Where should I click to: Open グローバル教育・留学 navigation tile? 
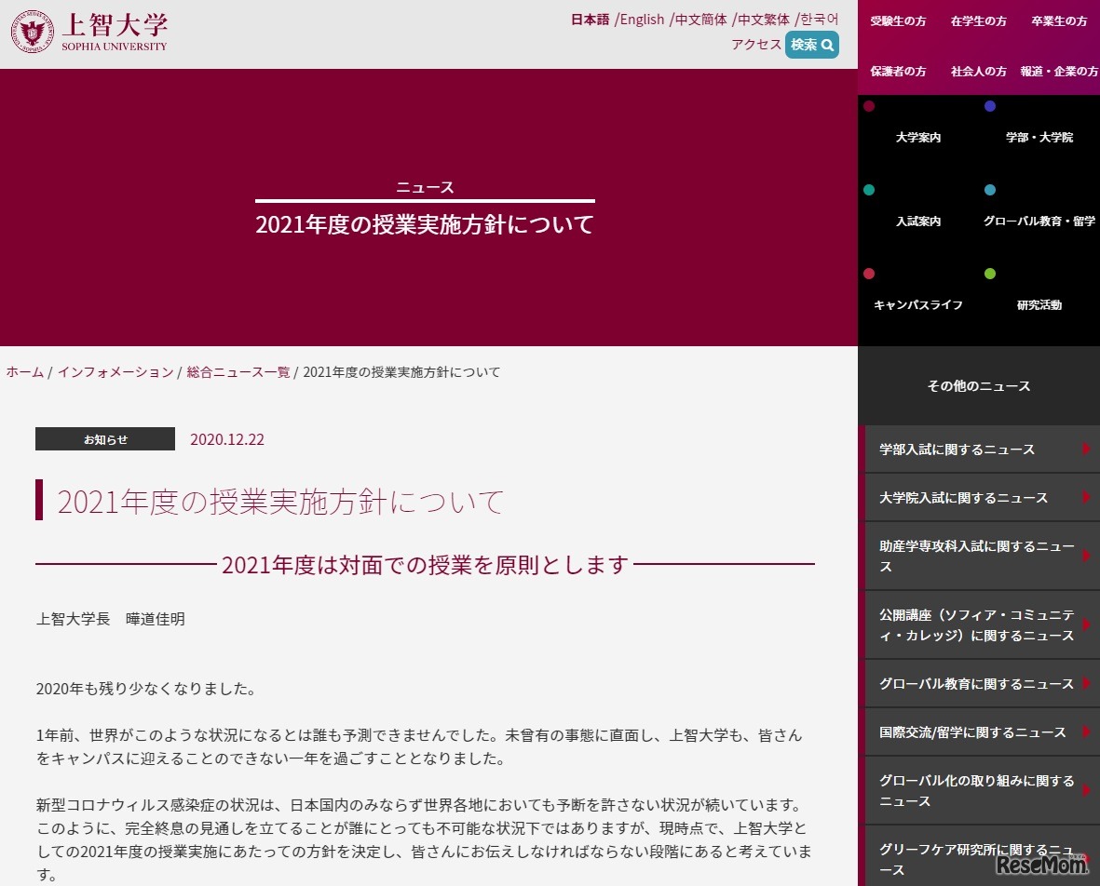pos(1039,221)
